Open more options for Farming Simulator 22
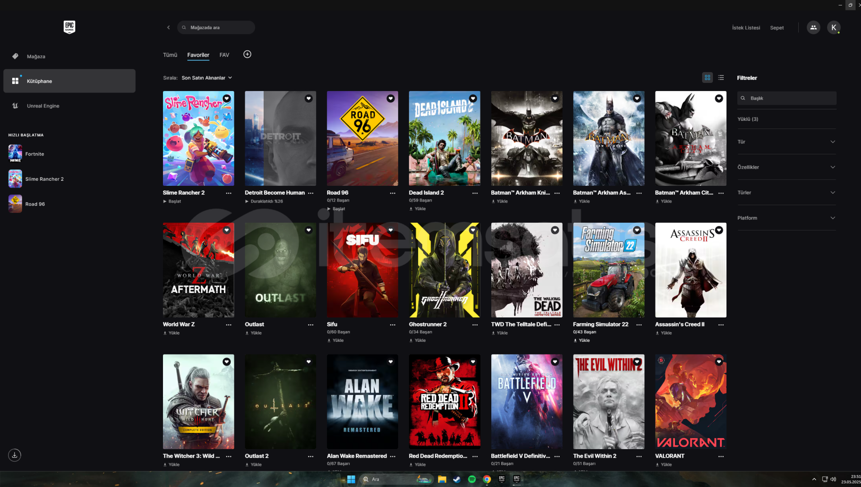Image resolution: width=861 pixels, height=487 pixels. coord(639,325)
